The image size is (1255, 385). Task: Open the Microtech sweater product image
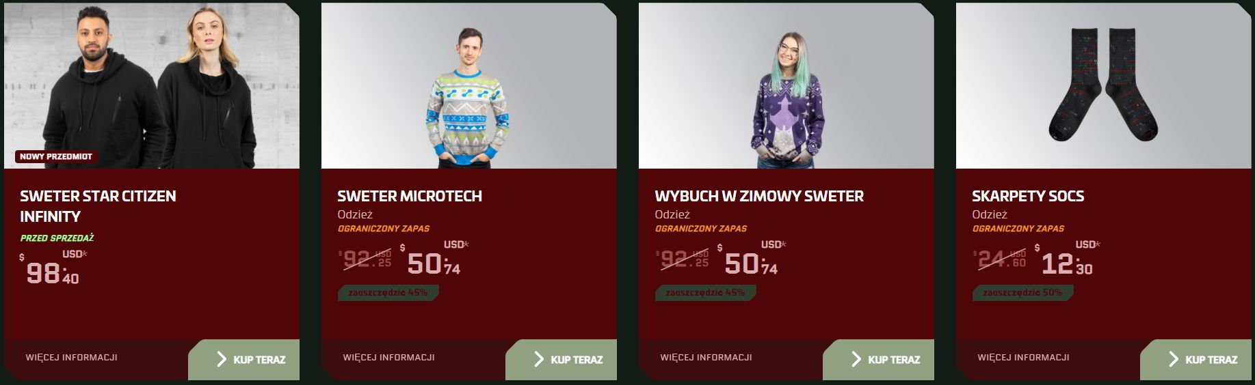point(469,85)
